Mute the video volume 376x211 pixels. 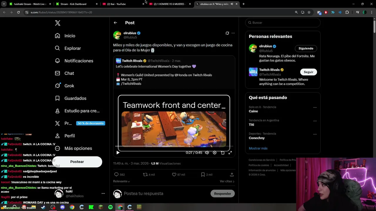[x=207, y=153]
